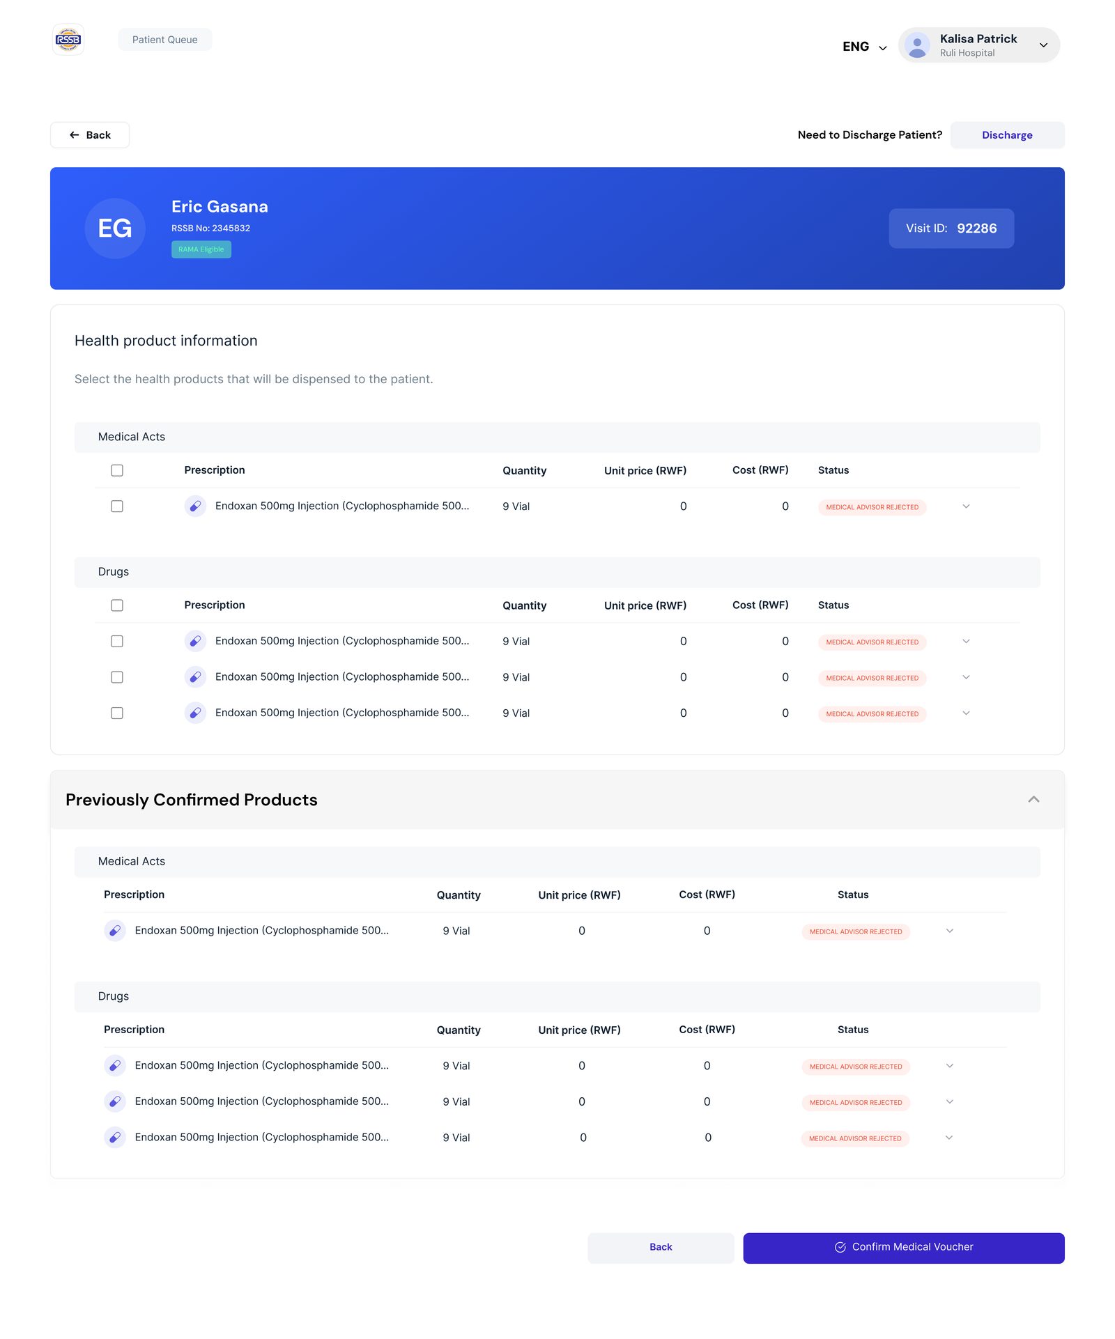Expand the top Medical Acts Endoxan row chevron

966,506
